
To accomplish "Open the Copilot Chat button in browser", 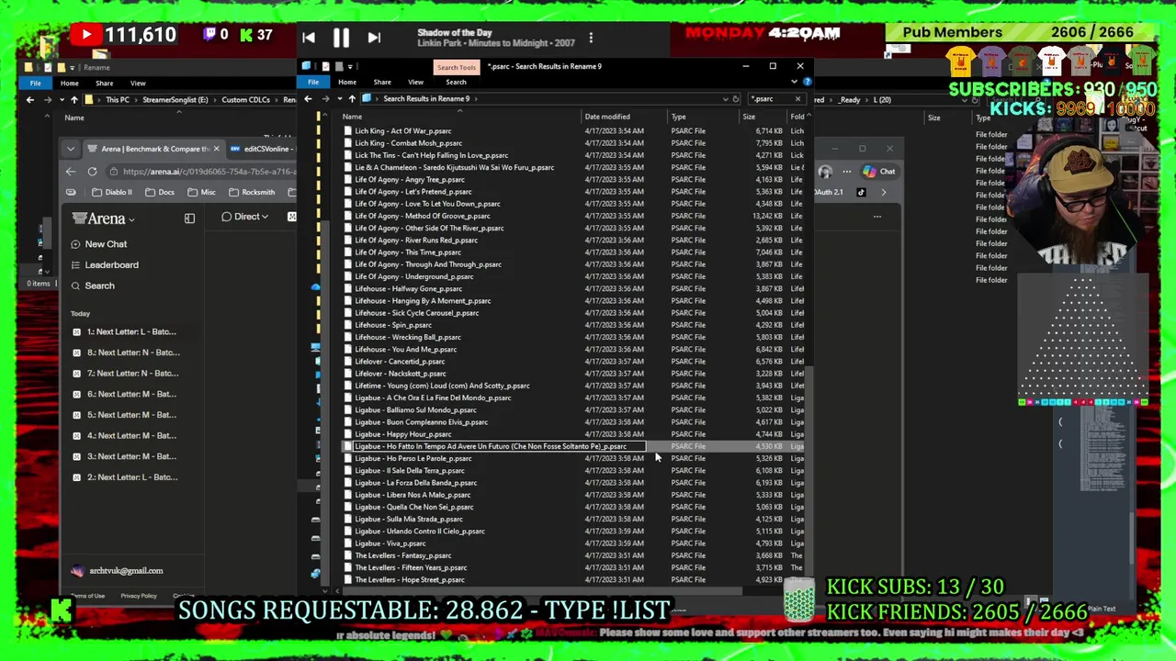I will point(879,172).
